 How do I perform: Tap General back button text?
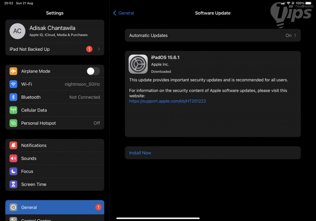126,13
